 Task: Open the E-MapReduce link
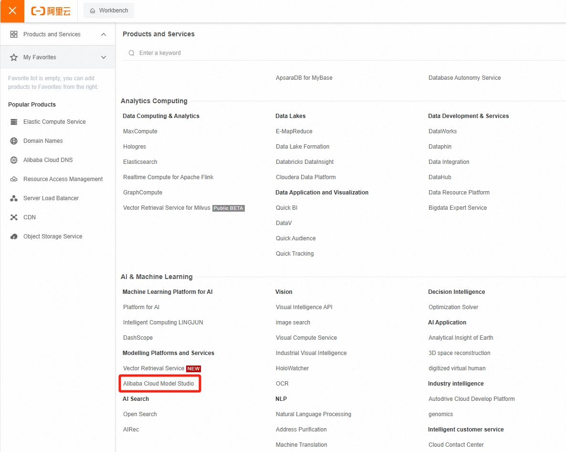point(294,131)
